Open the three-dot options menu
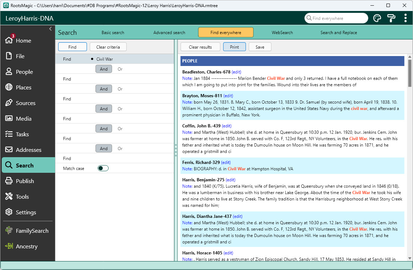Image resolution: width=413 pixels, height=270 pixels. (x=405, y=18)
